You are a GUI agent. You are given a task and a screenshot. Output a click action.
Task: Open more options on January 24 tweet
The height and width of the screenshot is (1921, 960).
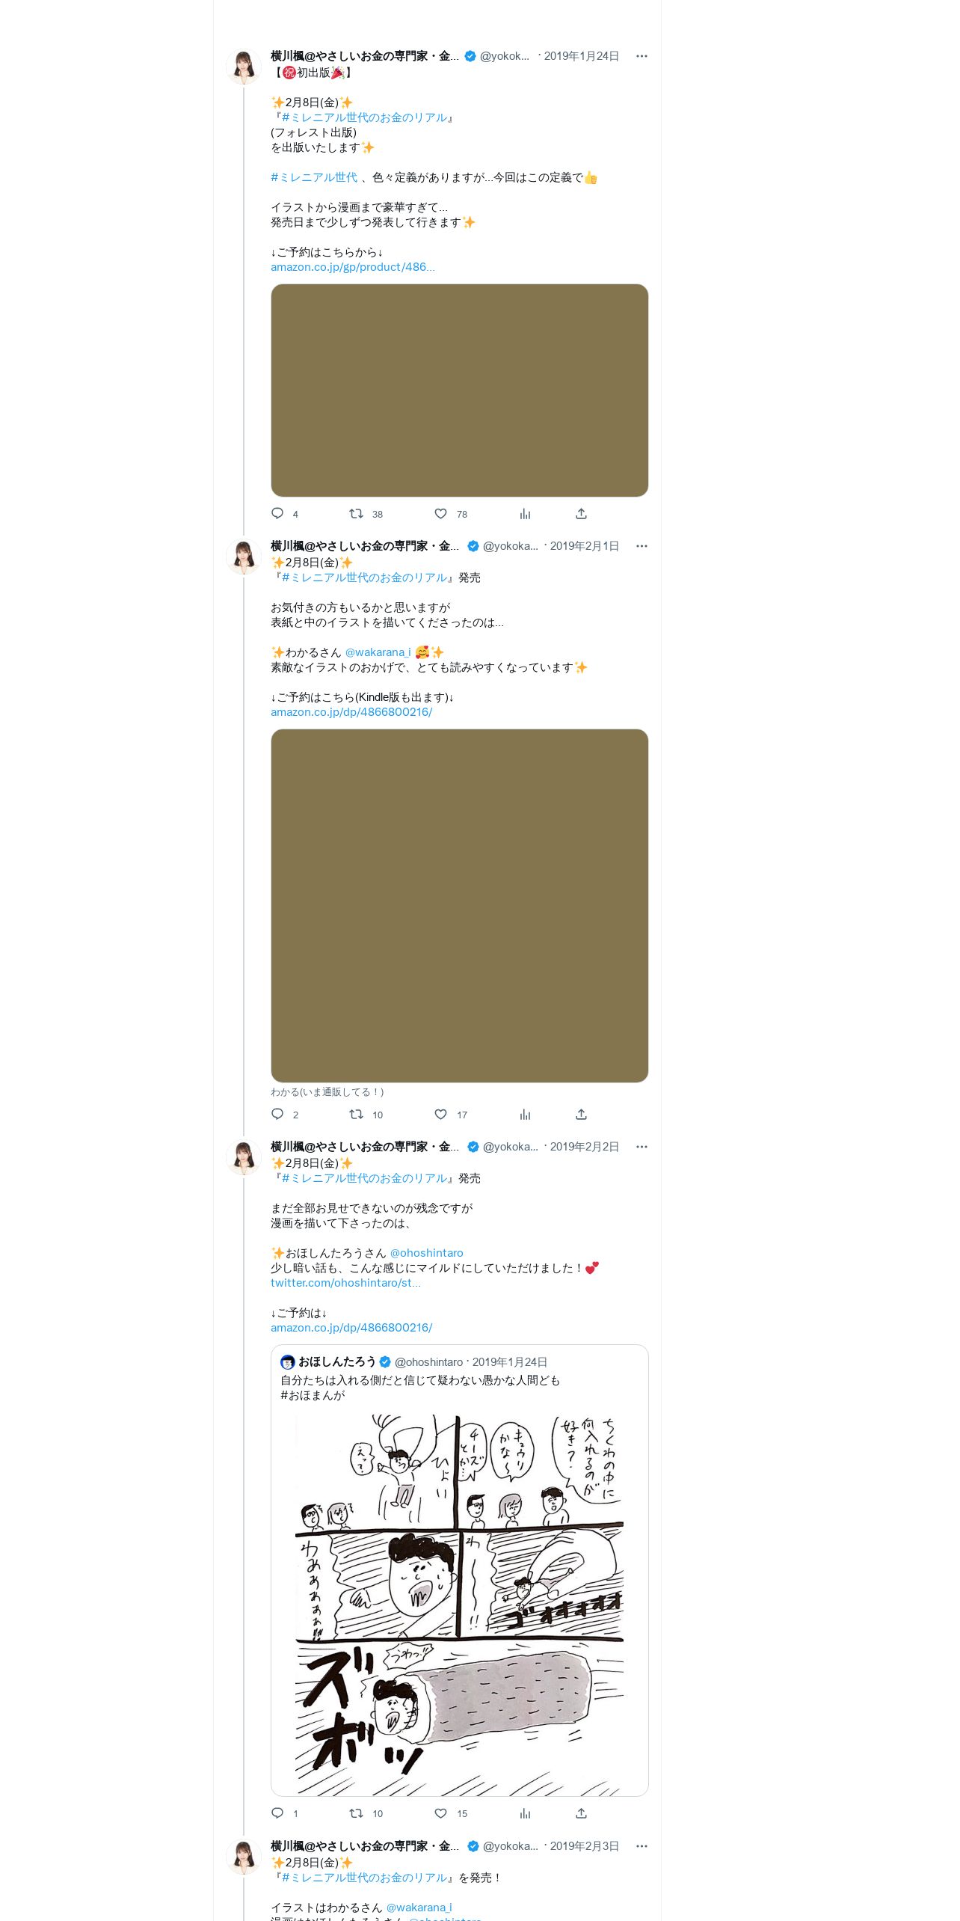(x=641, y=56)
